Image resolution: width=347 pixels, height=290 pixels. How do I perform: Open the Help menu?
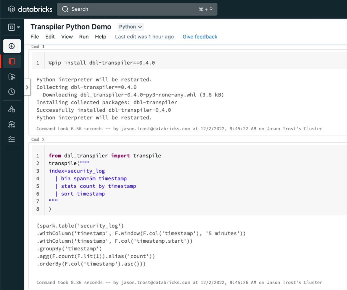101,37
